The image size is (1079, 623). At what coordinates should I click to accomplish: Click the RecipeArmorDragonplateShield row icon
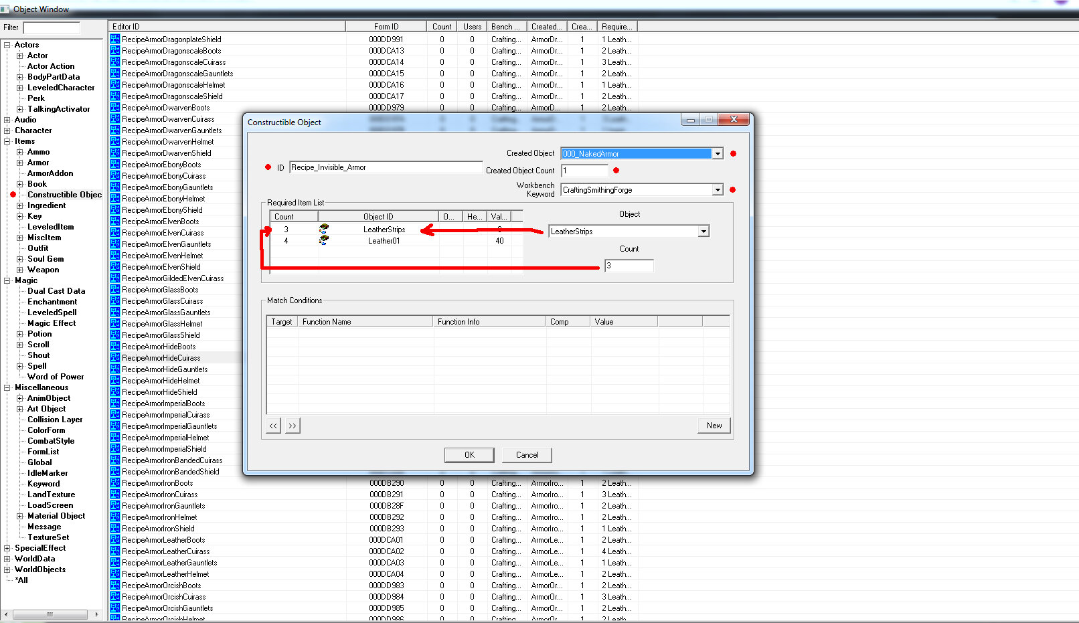[x=115, y=39]
